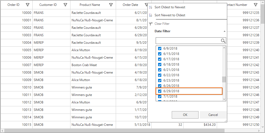Collapse the Date Filter section arrow
The width and height of the screenshot is (265, 133).
[x=225, y=31]
